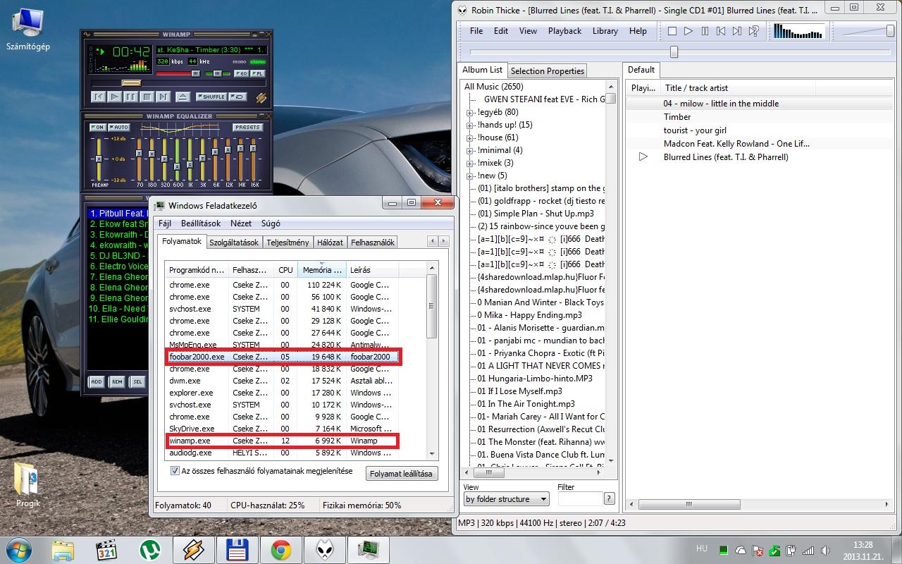902x564 pixels.
Task: Click foobar2000 next track button
Action: 737,31
